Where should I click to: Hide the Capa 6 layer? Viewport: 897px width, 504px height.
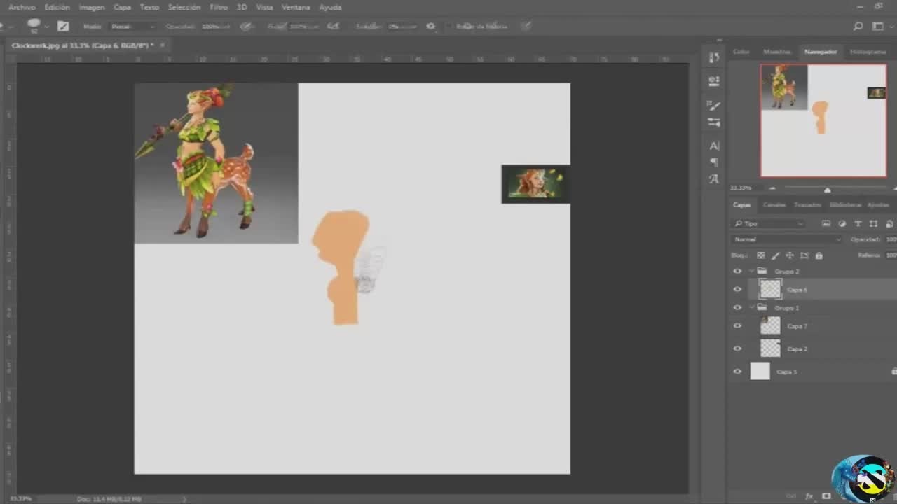click(737, 289)
